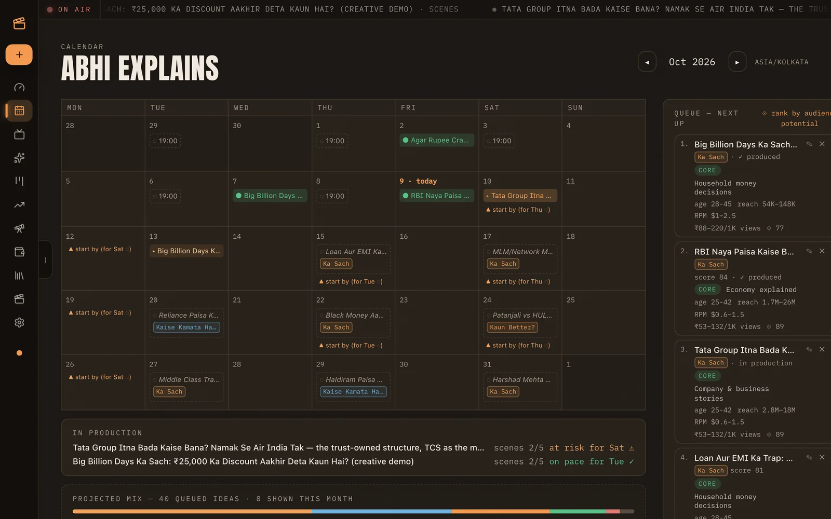Screen dimensions: 831x519
Task: Click at risk for Sat status
Action: 592,448
